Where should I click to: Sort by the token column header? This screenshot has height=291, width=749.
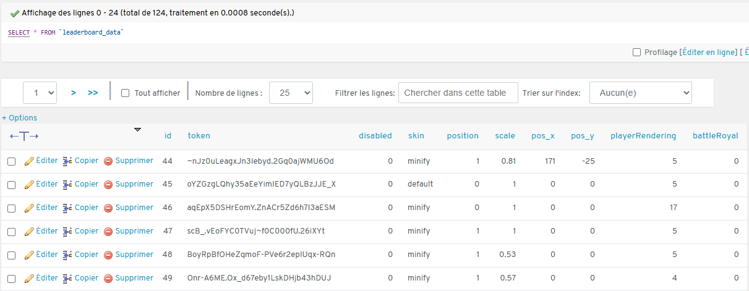[x=199, y=136]
